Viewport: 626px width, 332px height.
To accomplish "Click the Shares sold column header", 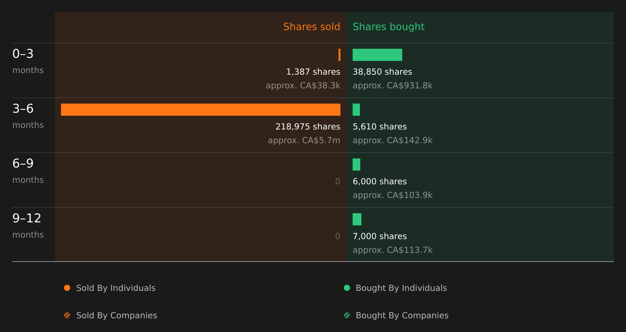I will coord(312,27).
